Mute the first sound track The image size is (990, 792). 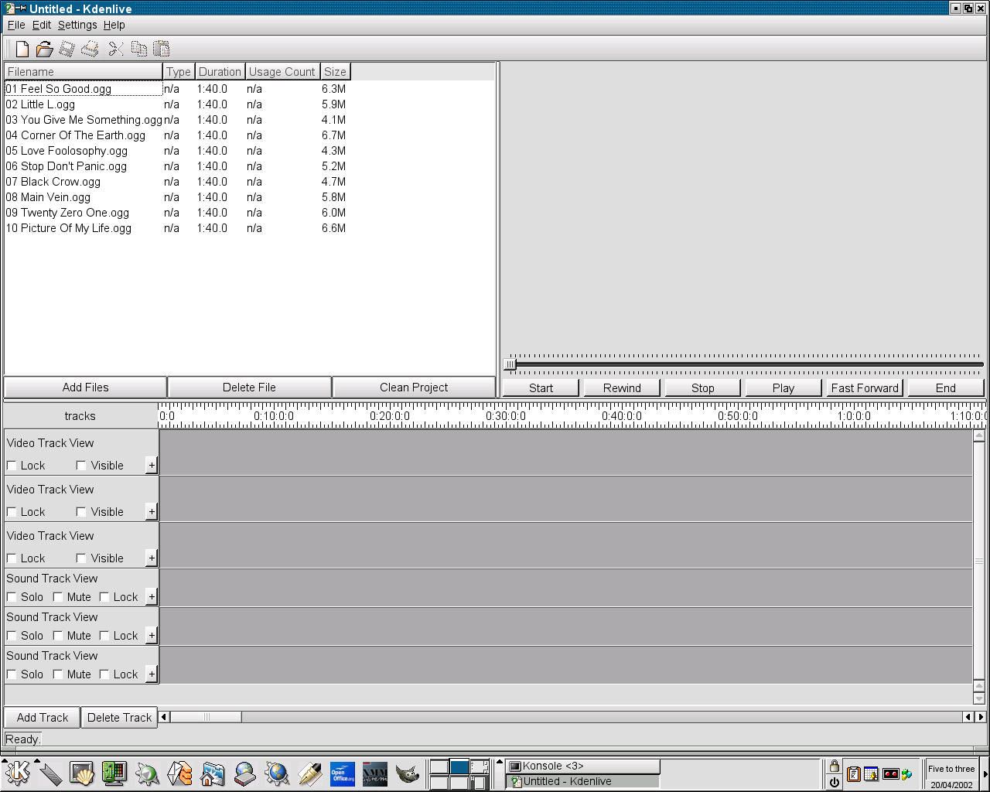click(58, 597)
